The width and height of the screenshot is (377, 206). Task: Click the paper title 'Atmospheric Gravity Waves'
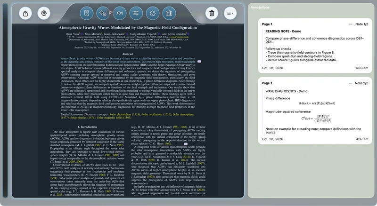(x=128, y=28)
